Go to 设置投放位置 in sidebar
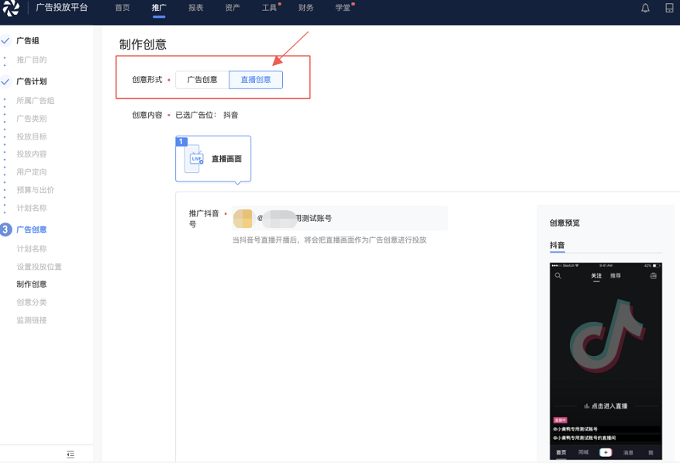 click(39, 267)
